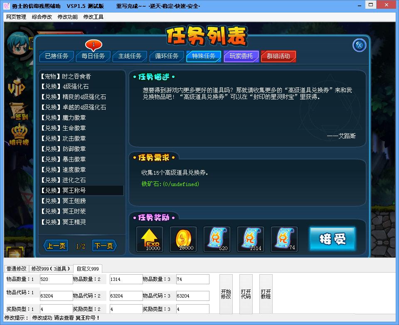This screenshot has height=325, width=399.
Task: Click the reward voucher showing 74
Action: click(x=284, y=239)
